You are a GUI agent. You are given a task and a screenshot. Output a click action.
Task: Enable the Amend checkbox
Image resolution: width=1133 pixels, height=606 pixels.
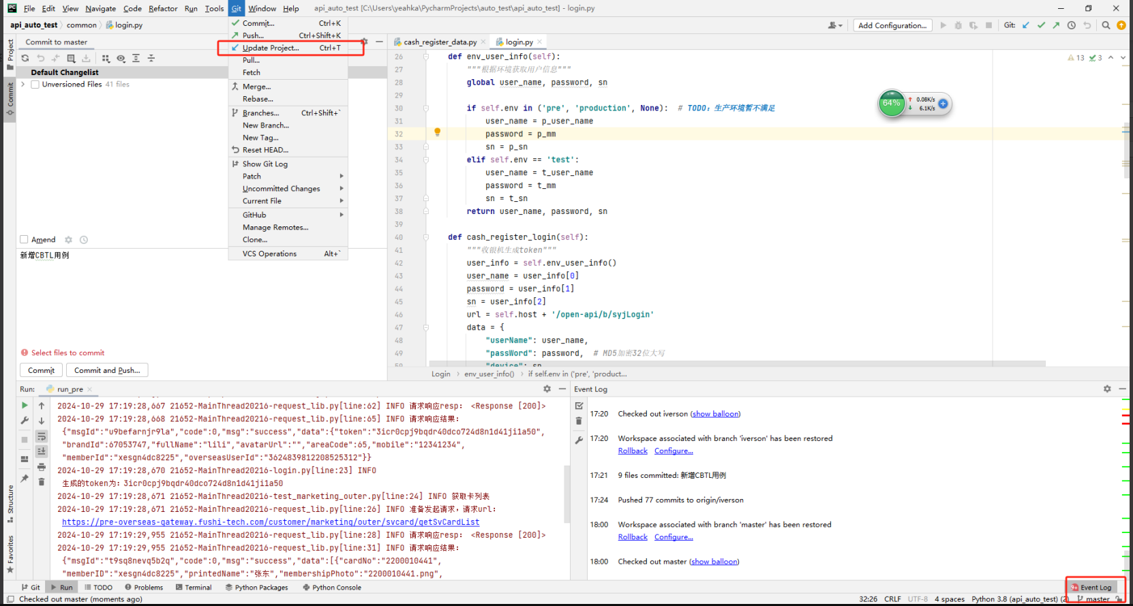[x=24, y=239]
